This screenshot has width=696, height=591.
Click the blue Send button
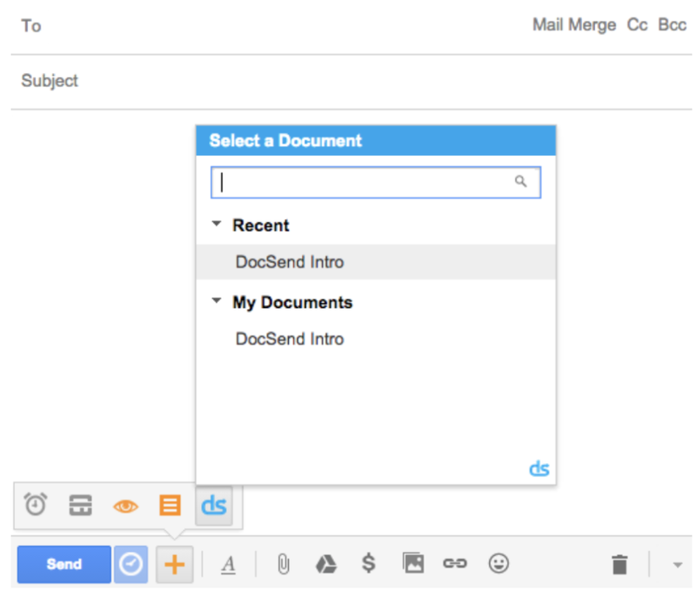pos(64,564)
